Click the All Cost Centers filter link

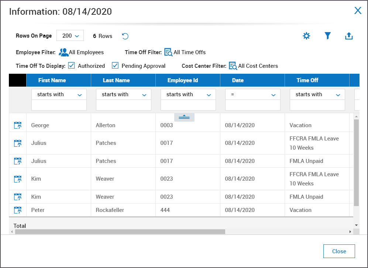pos(258,66)
